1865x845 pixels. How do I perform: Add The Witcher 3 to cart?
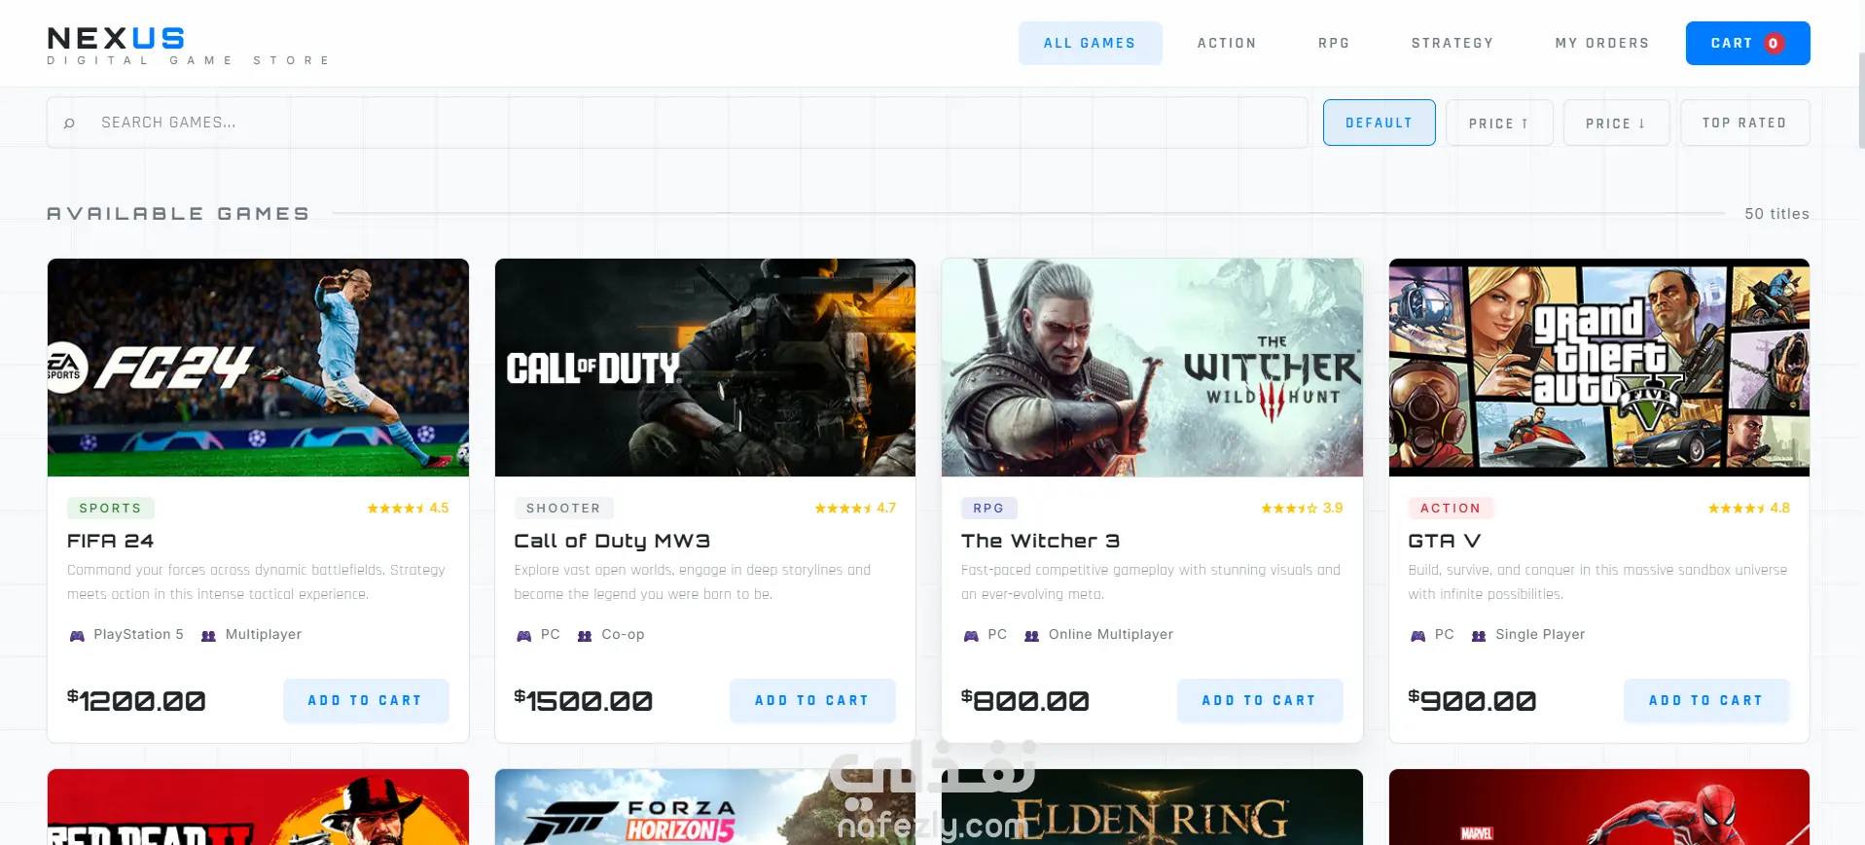[x=1260, y=700]
